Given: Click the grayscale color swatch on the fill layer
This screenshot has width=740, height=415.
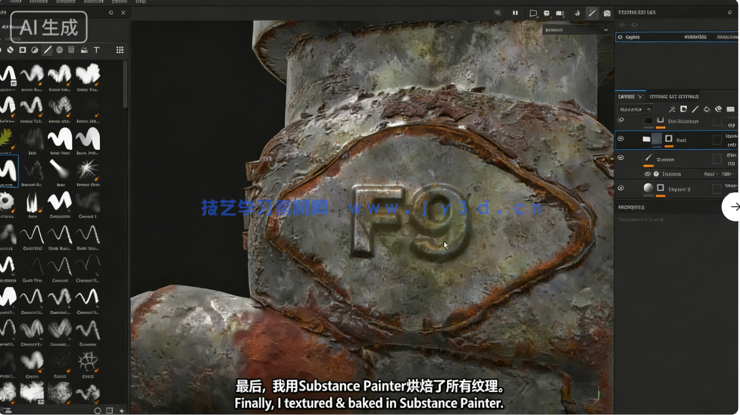Looking at the screenshot, I should coord(648,187).
